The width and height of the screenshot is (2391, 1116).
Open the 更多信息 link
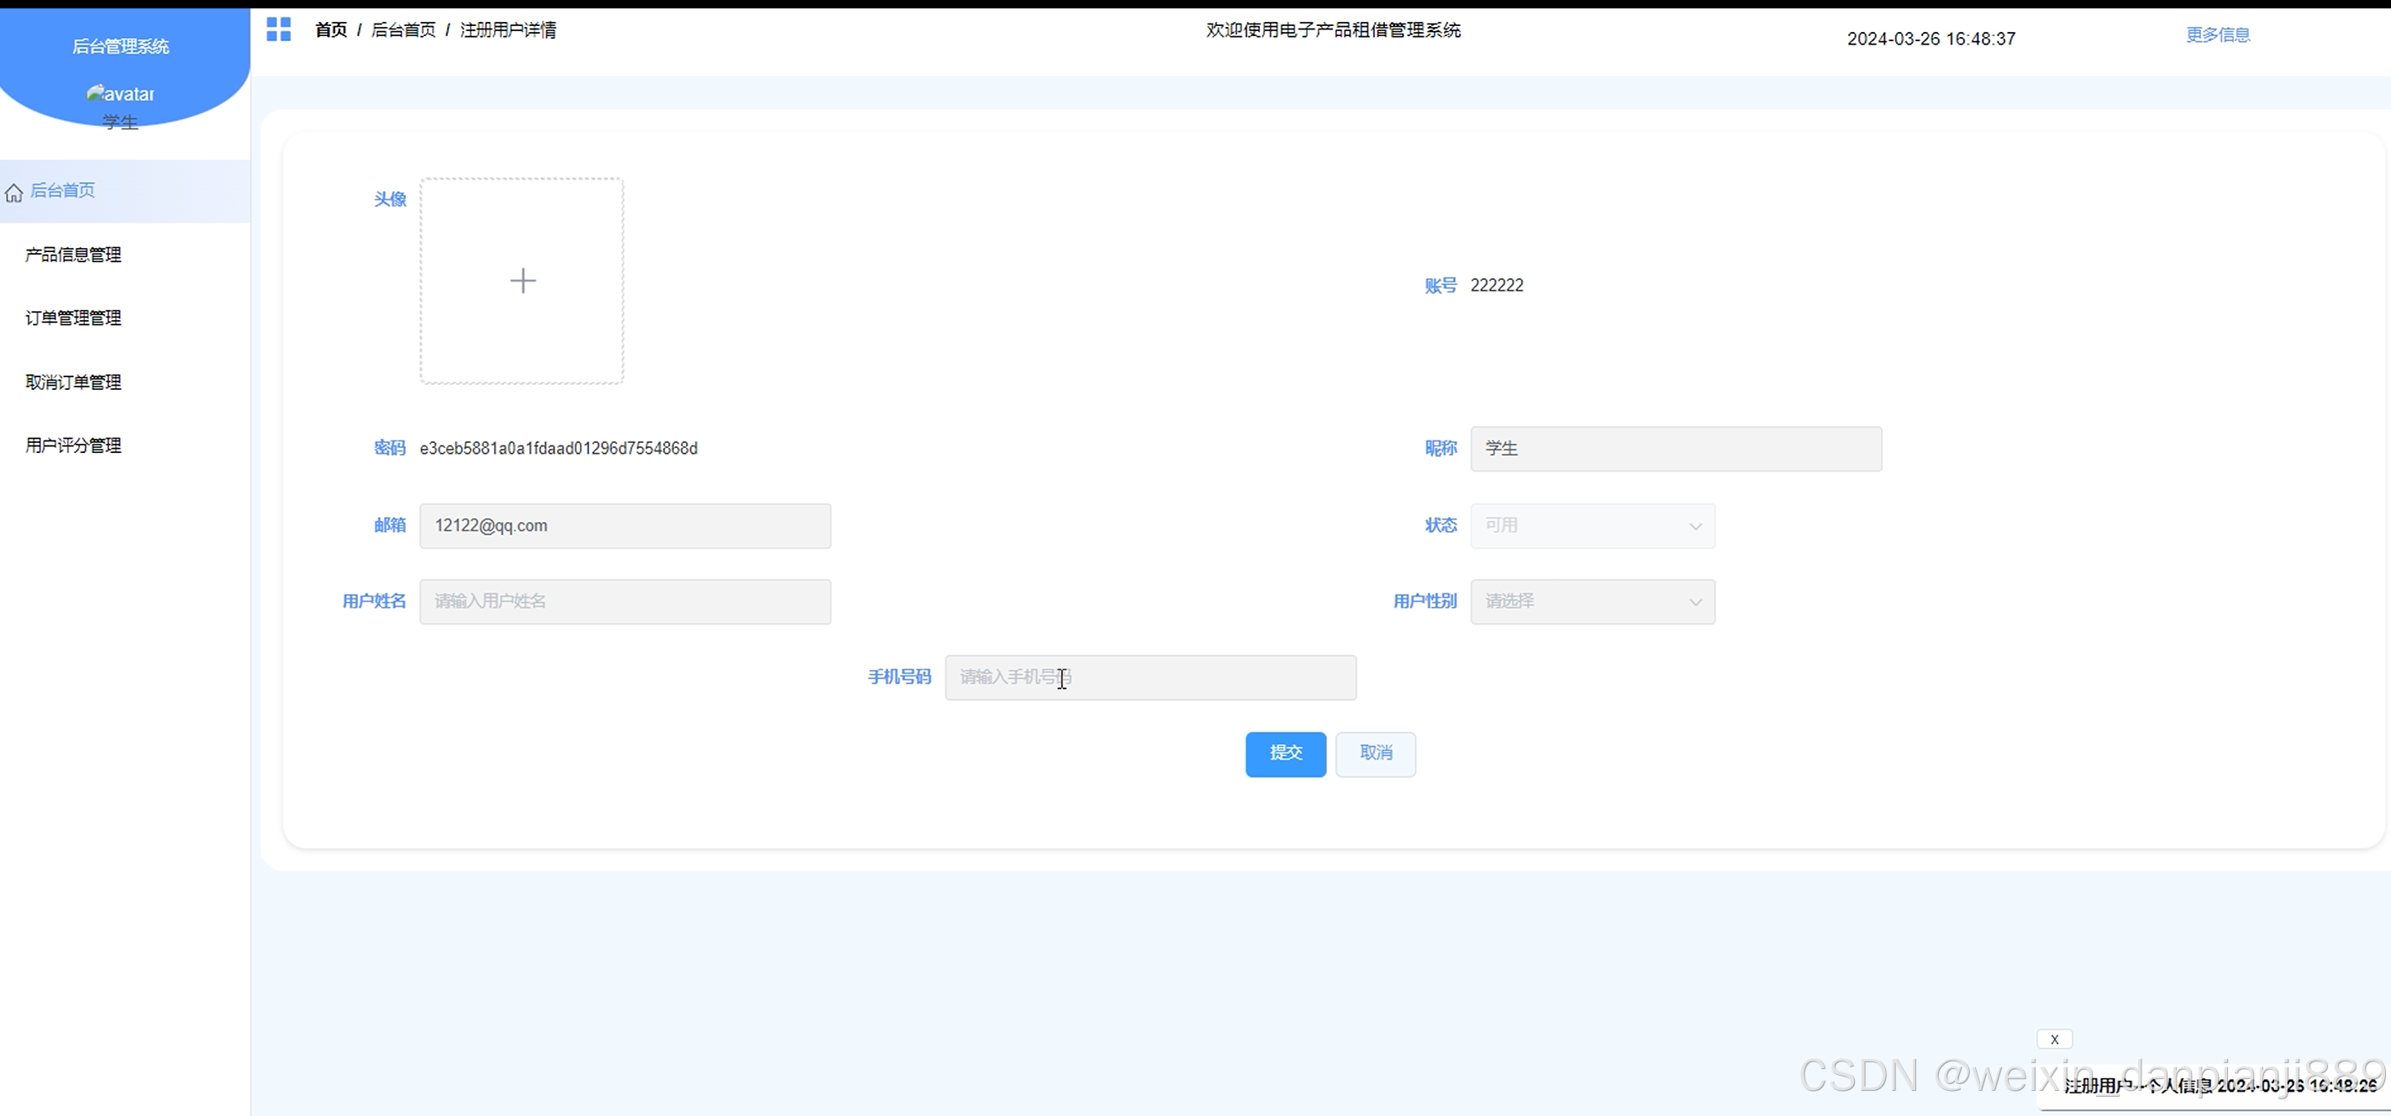[2217, 35]
